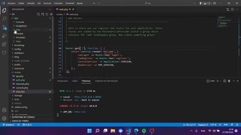Toggle the primary sidebar layout
This screenshot has width=241, height=135.
pos(201,3)
